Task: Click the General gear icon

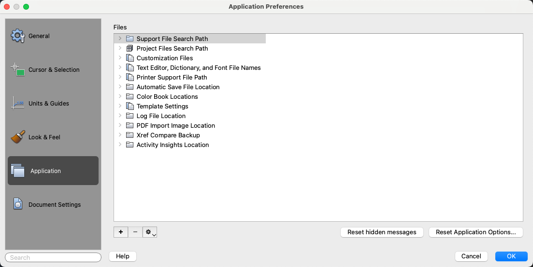Action: point(18,36)
